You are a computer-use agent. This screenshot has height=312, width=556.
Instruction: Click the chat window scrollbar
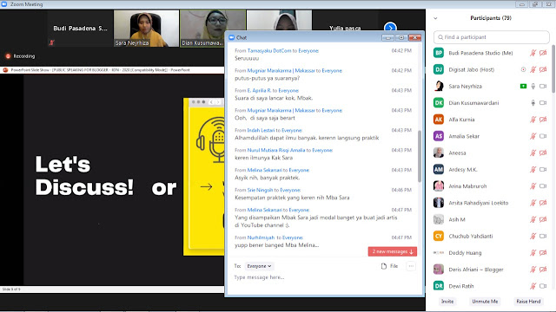pos(420,156)
